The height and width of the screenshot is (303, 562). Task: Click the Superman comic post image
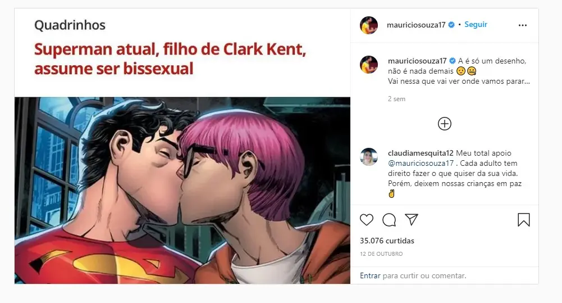(x=182, y=190)
